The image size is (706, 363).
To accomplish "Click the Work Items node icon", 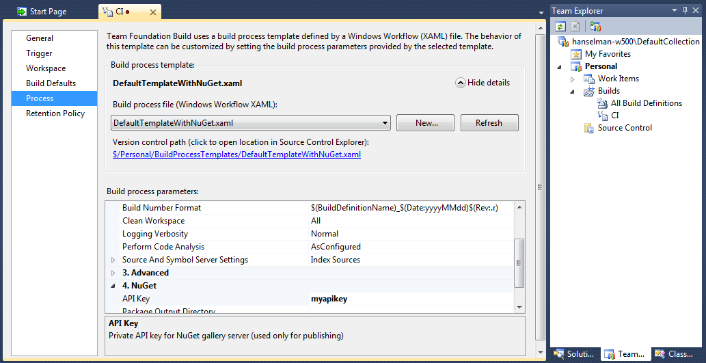I will click(x=589, y=79).
